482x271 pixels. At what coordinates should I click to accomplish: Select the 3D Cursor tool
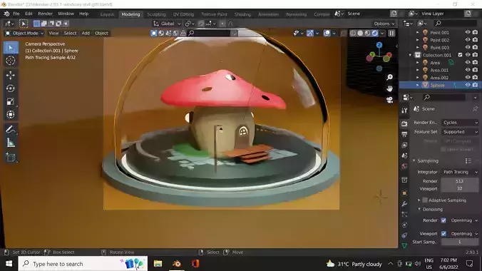tap(11, 61)
